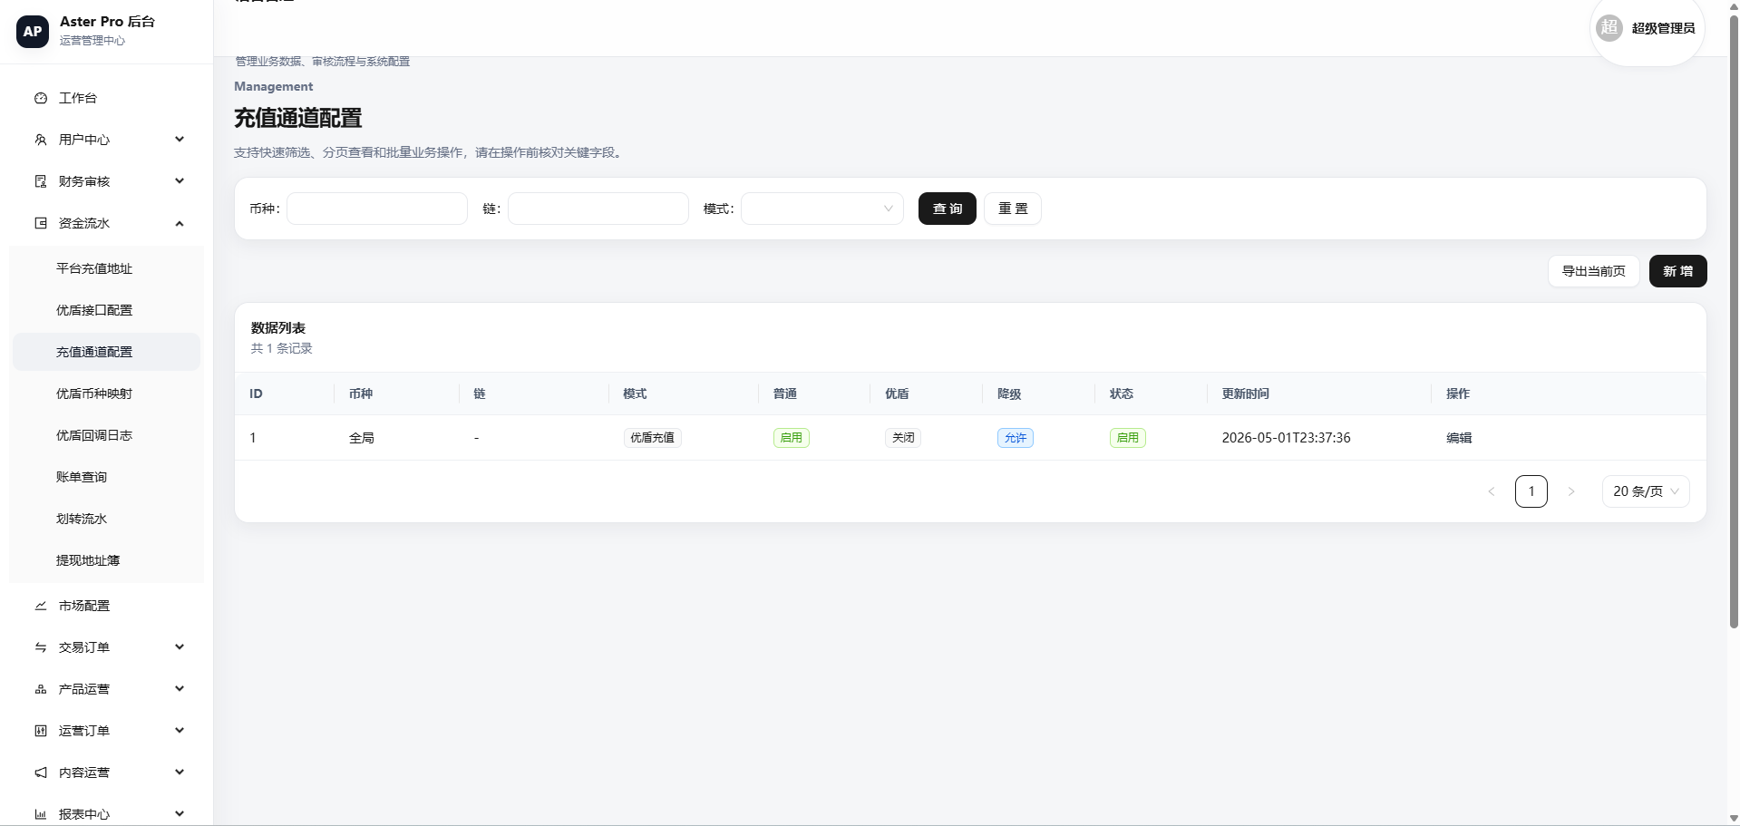The image size is (1740, 826).
Task: Open the 20 条/页 page size dropdown
Action: 1646,491
